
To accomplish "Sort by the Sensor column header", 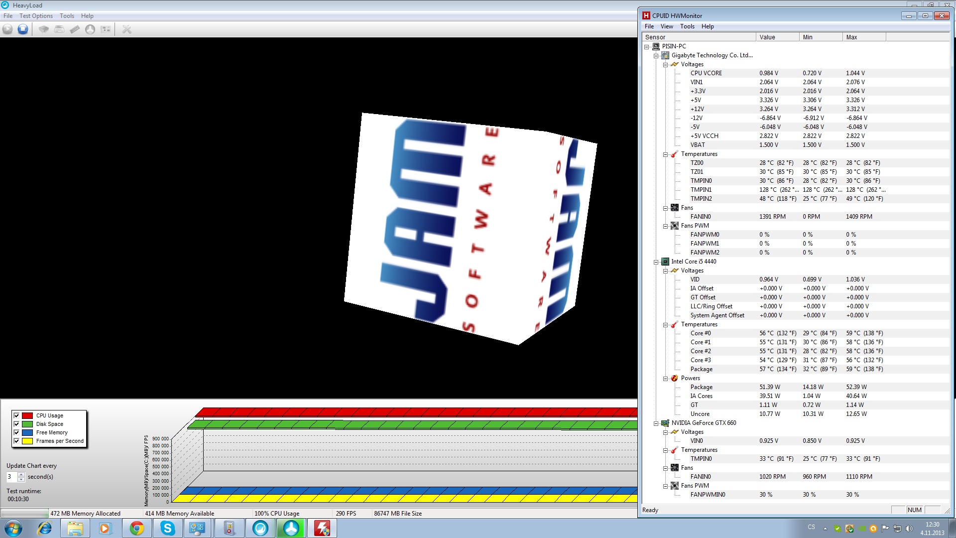I will pos(699,37).
